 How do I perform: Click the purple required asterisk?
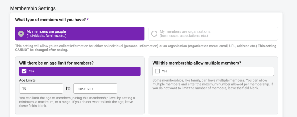tap(88, 20)
